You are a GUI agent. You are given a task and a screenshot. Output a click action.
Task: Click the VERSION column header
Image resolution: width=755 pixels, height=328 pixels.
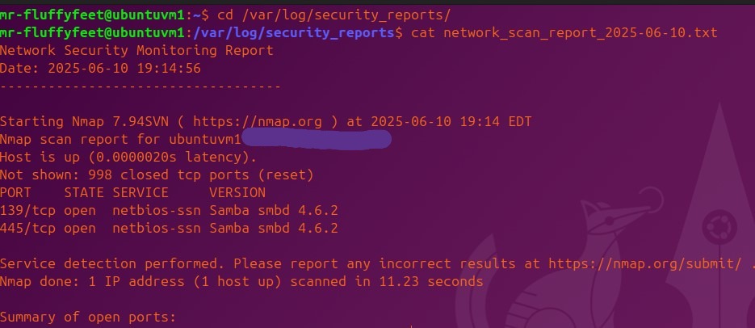pyautogui.click(x=237, y=193)
